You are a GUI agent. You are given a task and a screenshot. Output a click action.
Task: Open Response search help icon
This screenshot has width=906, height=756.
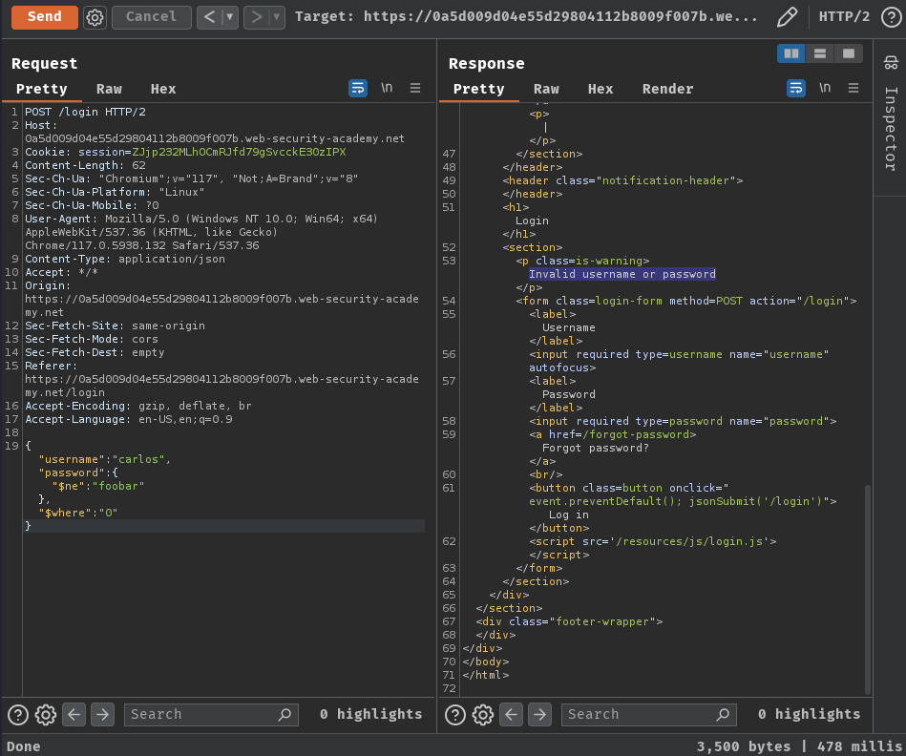pos(455,715)
